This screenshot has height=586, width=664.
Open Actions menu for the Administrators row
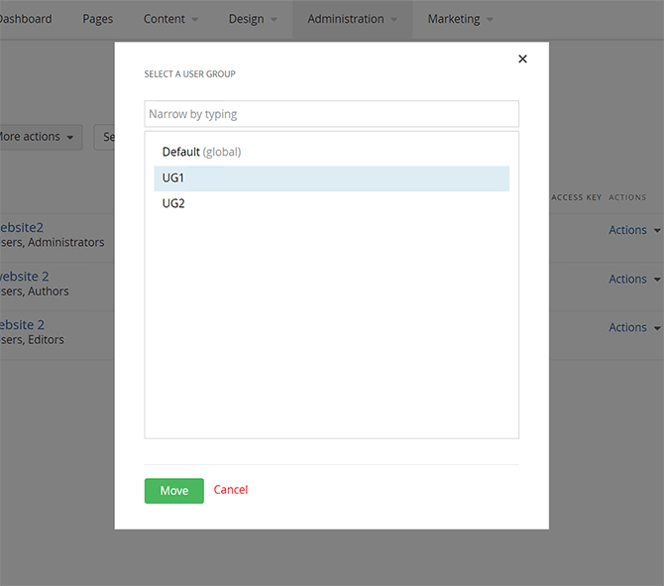(x=634, y=230)
